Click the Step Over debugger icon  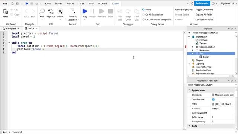click(128, 11)
